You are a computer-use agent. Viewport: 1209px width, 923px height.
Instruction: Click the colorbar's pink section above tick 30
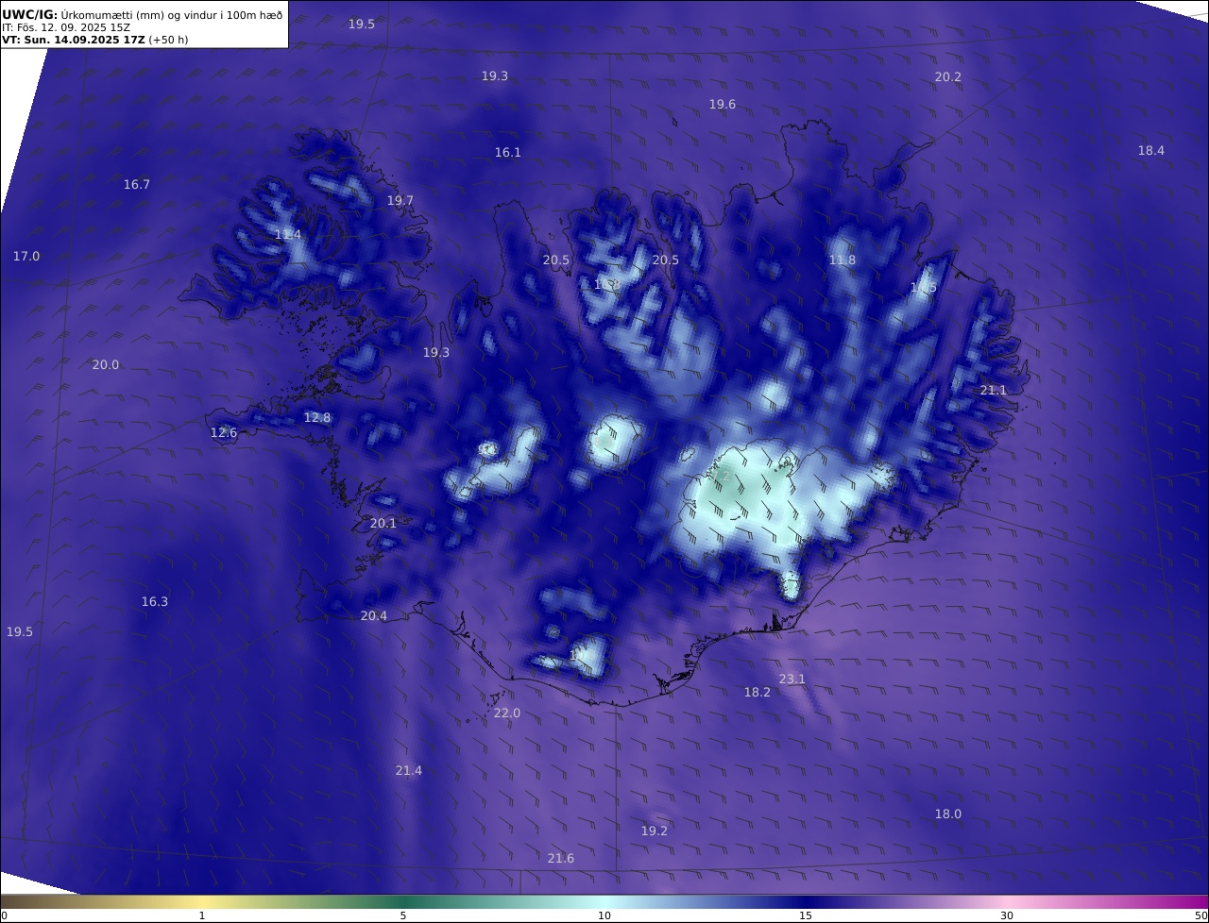(1007, 901)
